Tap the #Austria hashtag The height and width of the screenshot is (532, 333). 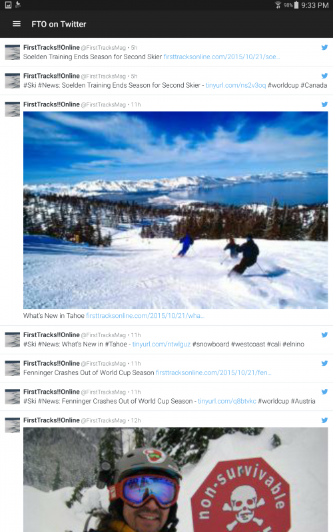click(x=303, y=401)
